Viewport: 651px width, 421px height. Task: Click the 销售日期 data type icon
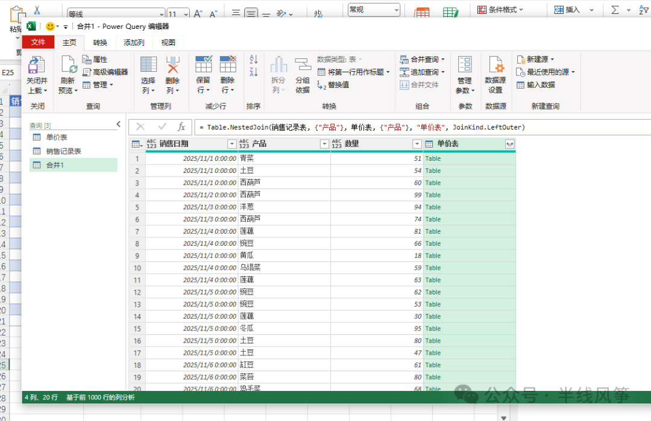click(151, 144)
